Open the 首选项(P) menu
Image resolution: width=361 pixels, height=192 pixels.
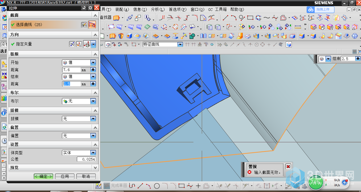click(178, 9)
